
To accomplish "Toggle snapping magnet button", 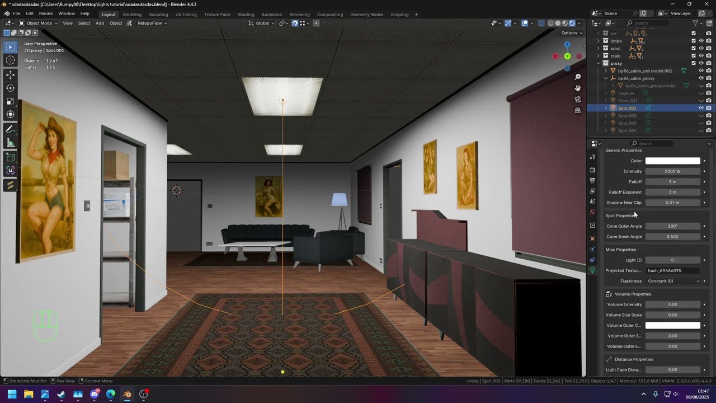I will tap(295, 23).
